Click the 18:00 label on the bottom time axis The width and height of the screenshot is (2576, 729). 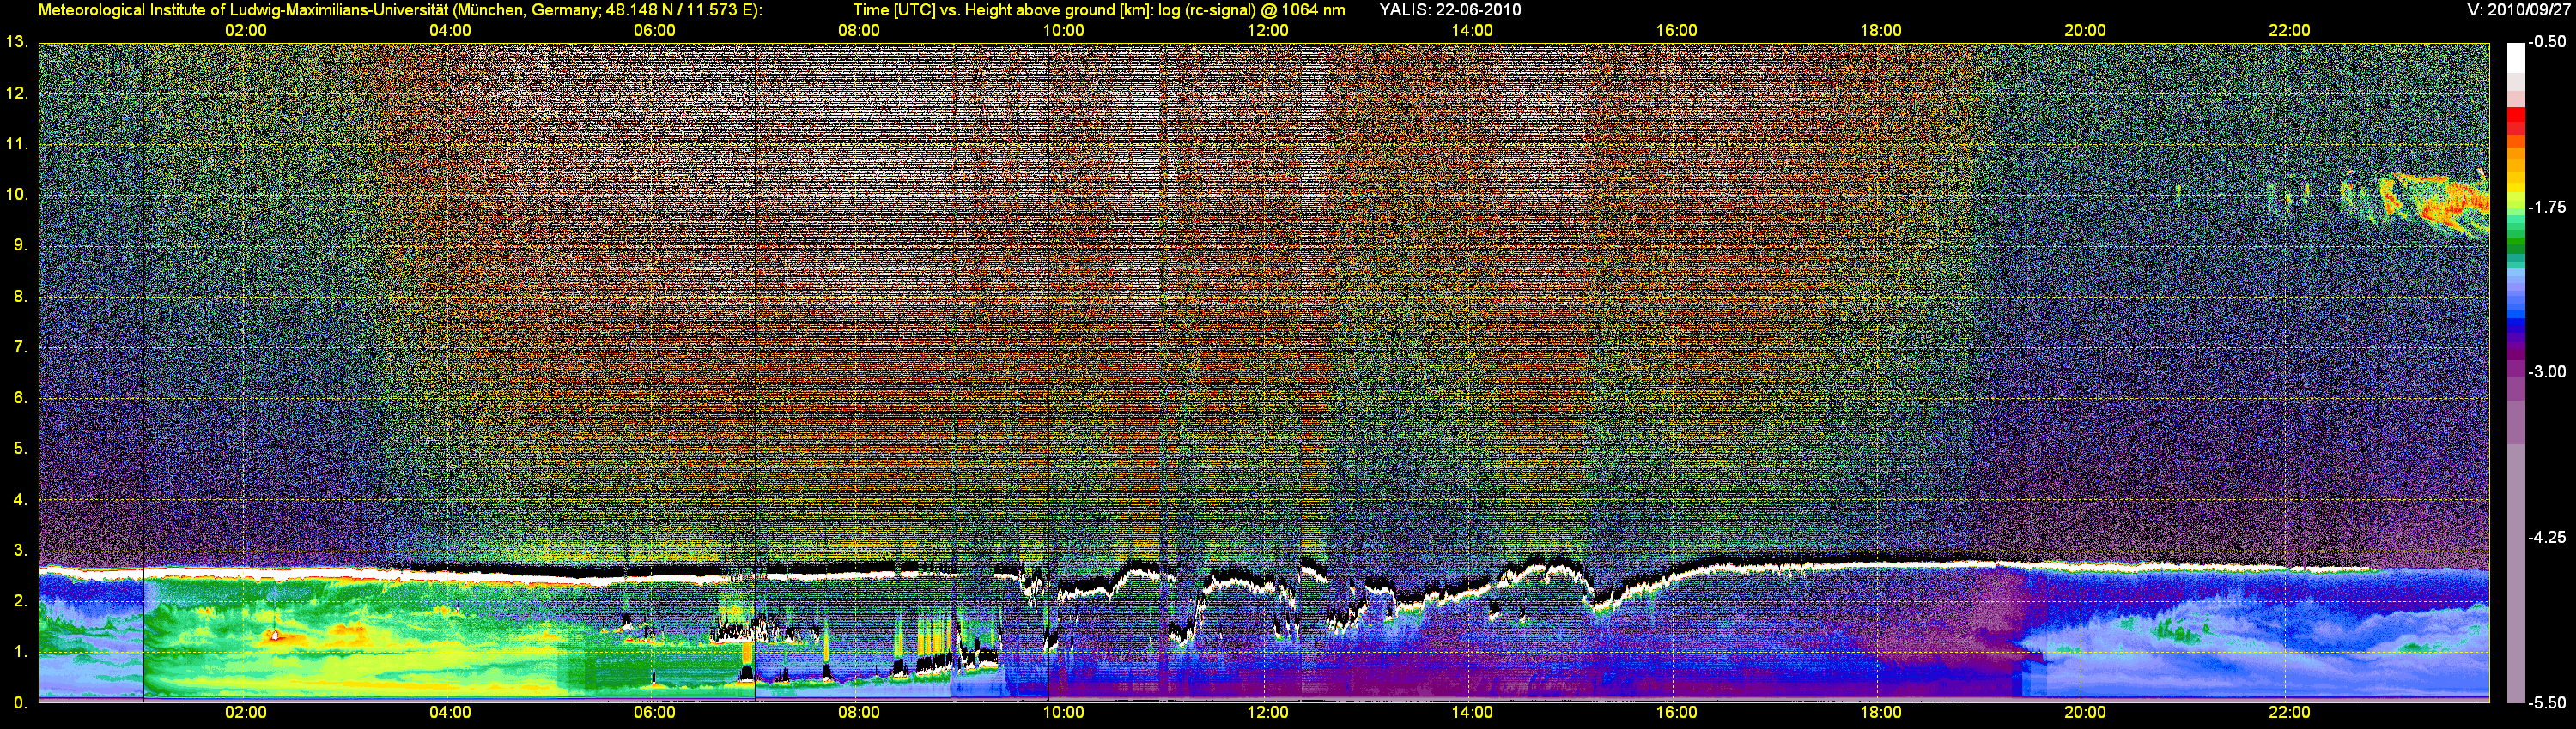click(1880, 712)
